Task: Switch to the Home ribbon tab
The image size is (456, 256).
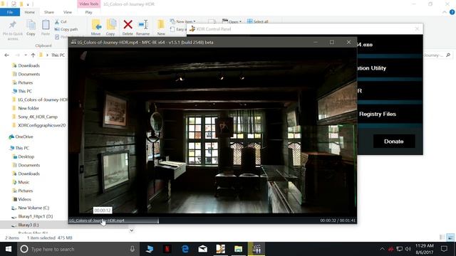Action: pos(29,12)
